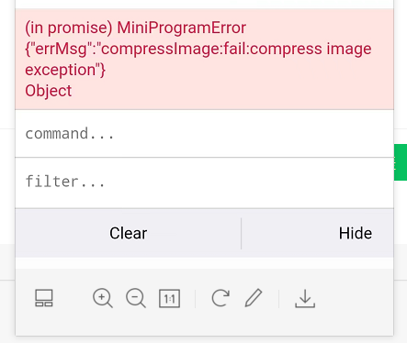Click the toolbar divider beside the download icon
407x343 pixels.
279,298
